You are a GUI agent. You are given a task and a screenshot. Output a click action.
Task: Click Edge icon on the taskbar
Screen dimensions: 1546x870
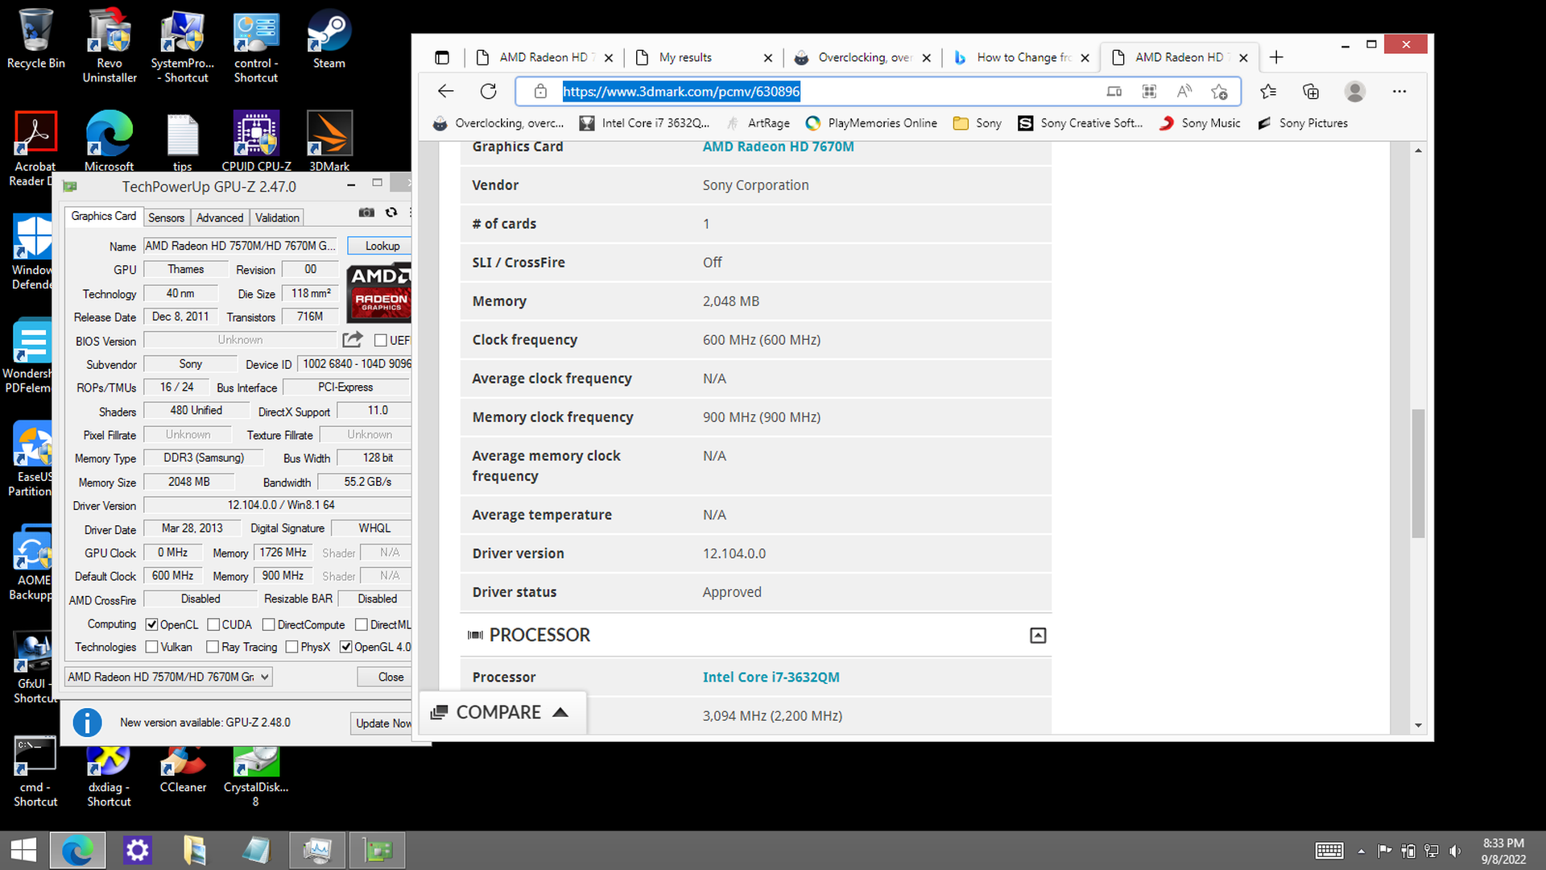point(77,850)
